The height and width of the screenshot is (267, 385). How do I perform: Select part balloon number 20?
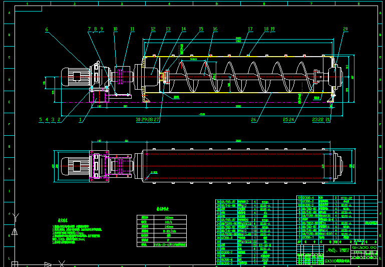pyautogui.click(x=345, y=29)
